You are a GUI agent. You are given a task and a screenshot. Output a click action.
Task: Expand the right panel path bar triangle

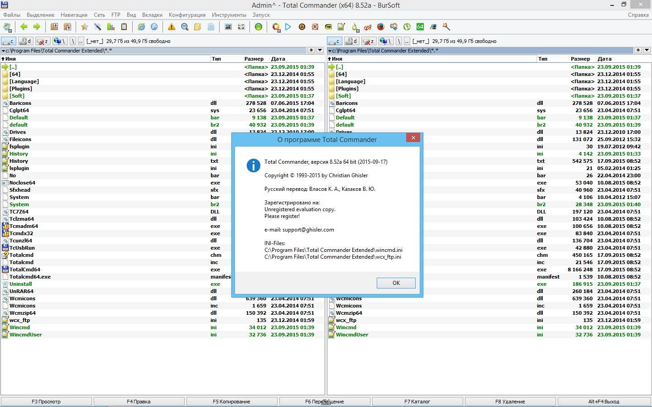tap(330, 51)
